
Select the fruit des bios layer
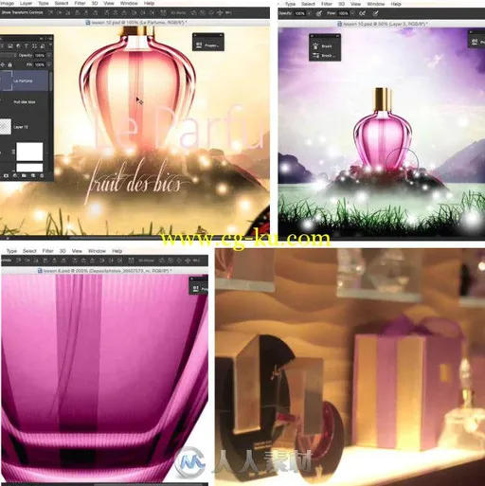[24, 102]
